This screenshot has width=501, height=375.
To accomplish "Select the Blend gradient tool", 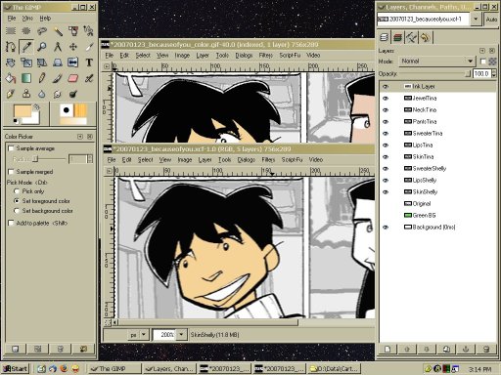I will tap(26, 78).
